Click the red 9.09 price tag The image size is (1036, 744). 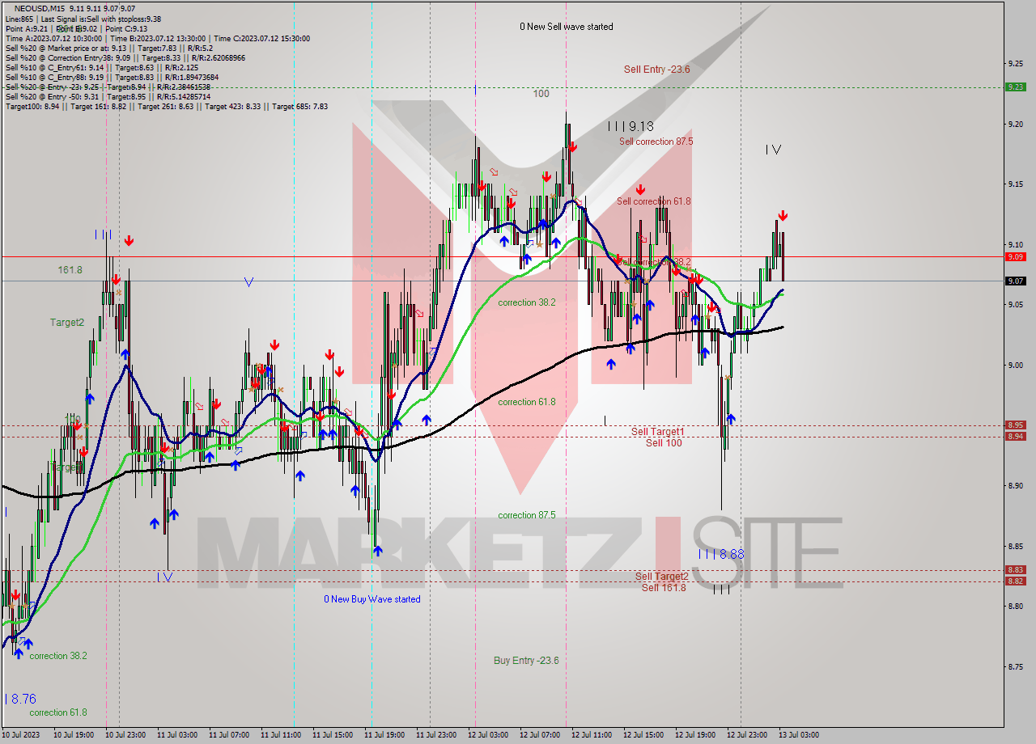1015,256
